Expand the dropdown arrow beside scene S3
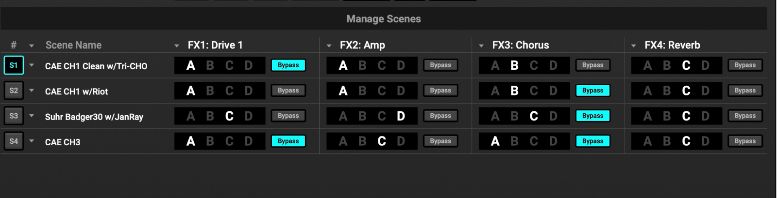The width and height of the screenshot is (777, 198). pos(32,116)
